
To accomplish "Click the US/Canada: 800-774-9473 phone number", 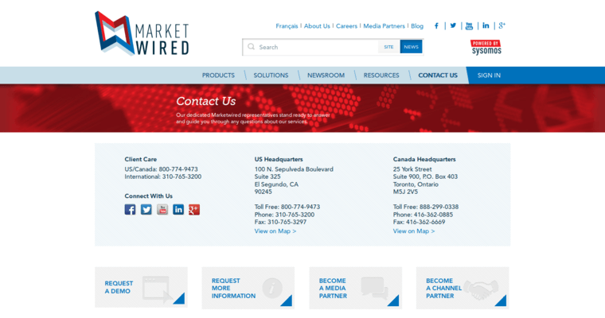I will (x=161, y=169).
